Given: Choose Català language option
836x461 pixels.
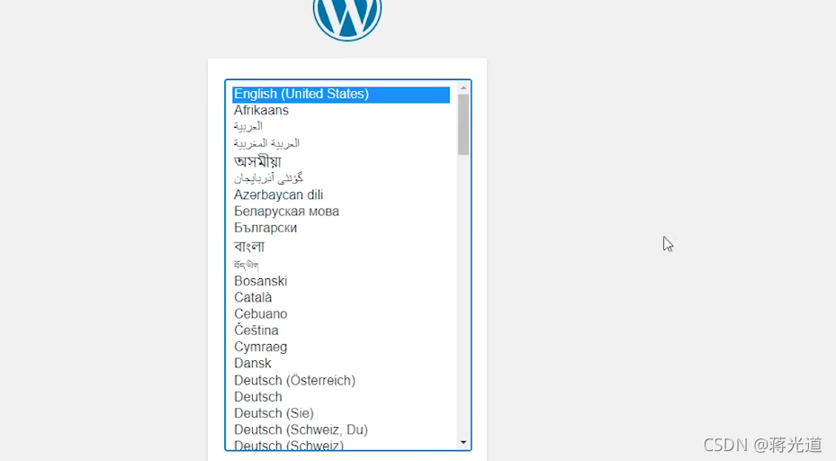Looking at the screenshot, I should tap(253, 297).
